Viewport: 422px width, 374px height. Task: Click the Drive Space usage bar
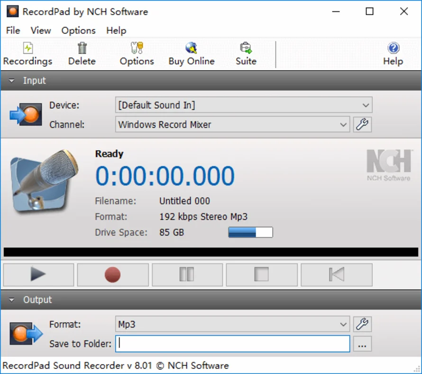250,232
